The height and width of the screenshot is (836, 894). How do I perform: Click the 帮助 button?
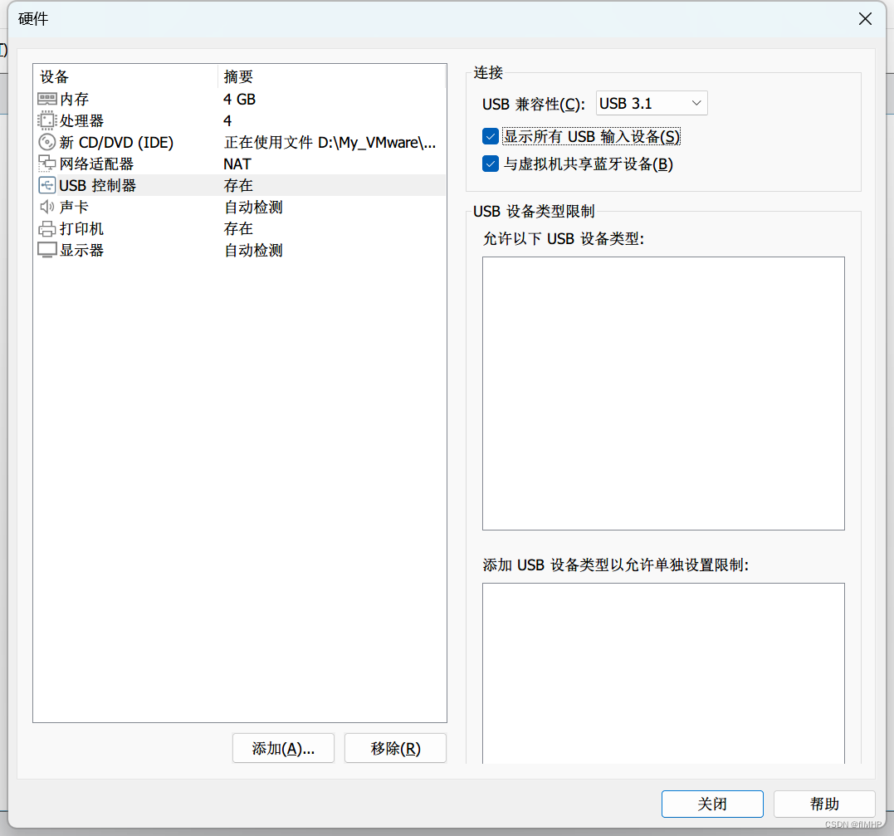[x=824, y=804]
